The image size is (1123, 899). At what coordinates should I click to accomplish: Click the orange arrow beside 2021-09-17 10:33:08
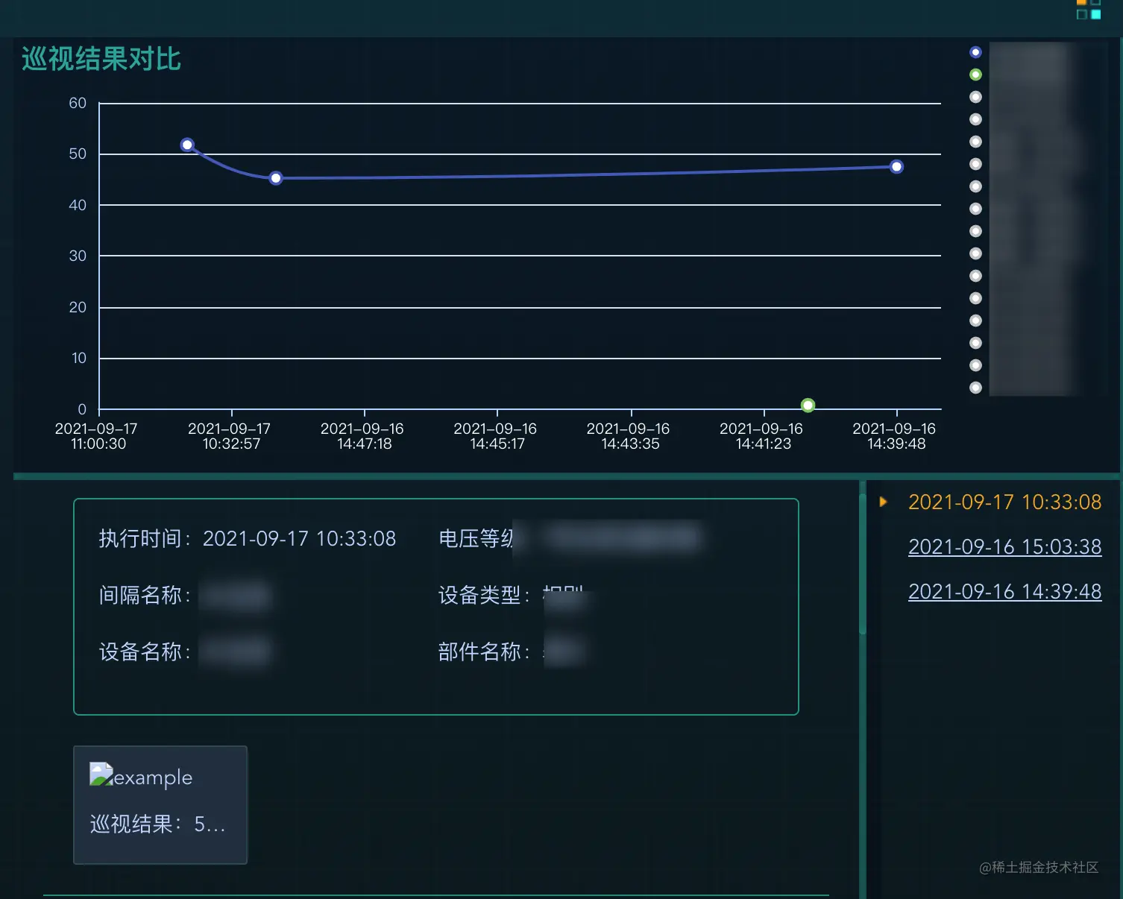point(884,502)
